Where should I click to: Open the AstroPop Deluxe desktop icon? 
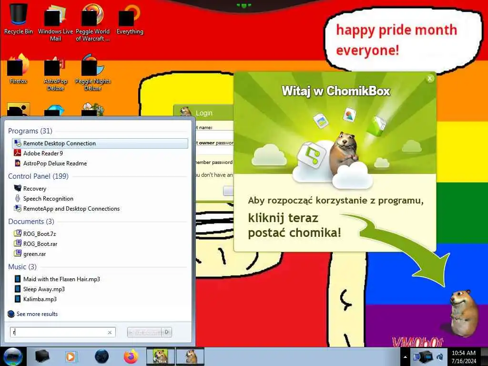(55, 72)
